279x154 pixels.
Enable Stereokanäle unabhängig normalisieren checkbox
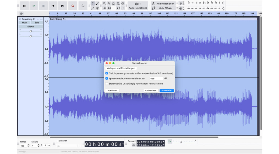(107, 84)
